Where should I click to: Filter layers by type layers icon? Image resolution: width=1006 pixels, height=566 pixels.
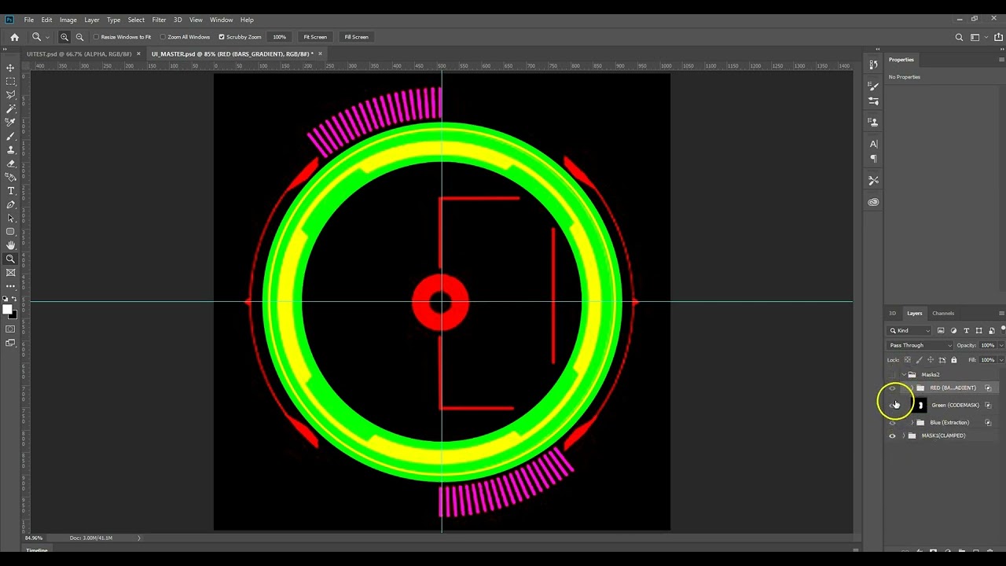point(966,330)
